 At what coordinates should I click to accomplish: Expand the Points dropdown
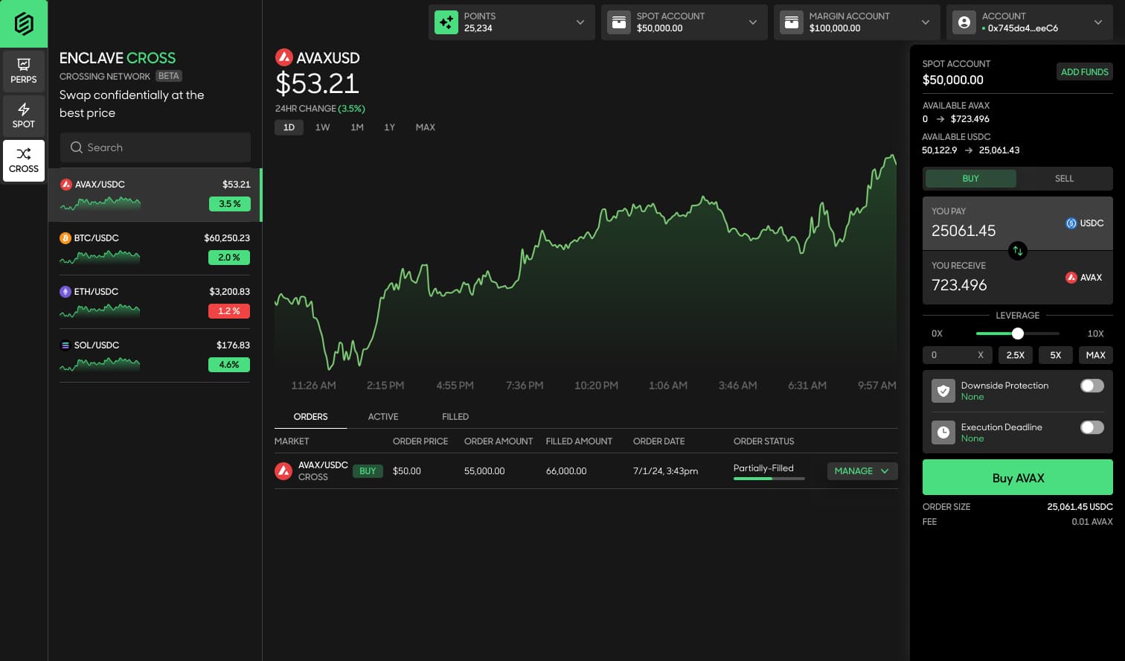pyautogui.click(x=580, y=22)
